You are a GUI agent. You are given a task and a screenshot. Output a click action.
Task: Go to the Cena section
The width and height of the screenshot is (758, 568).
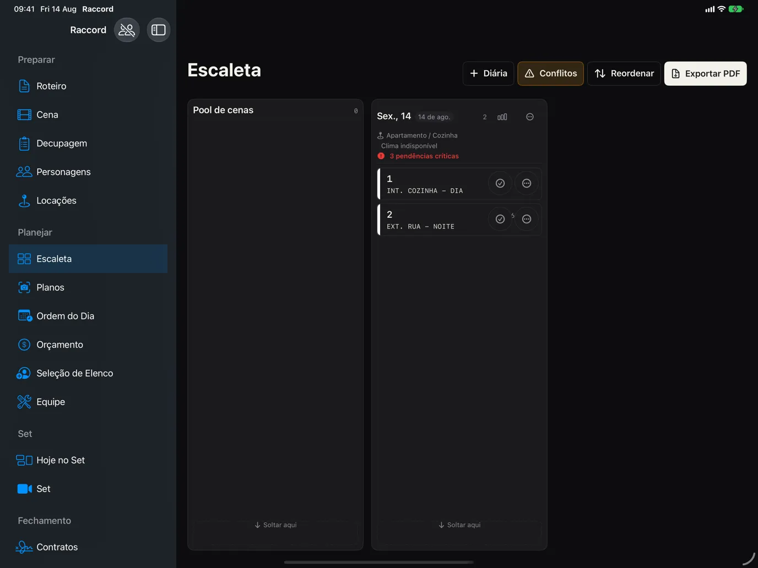[88, 114]
